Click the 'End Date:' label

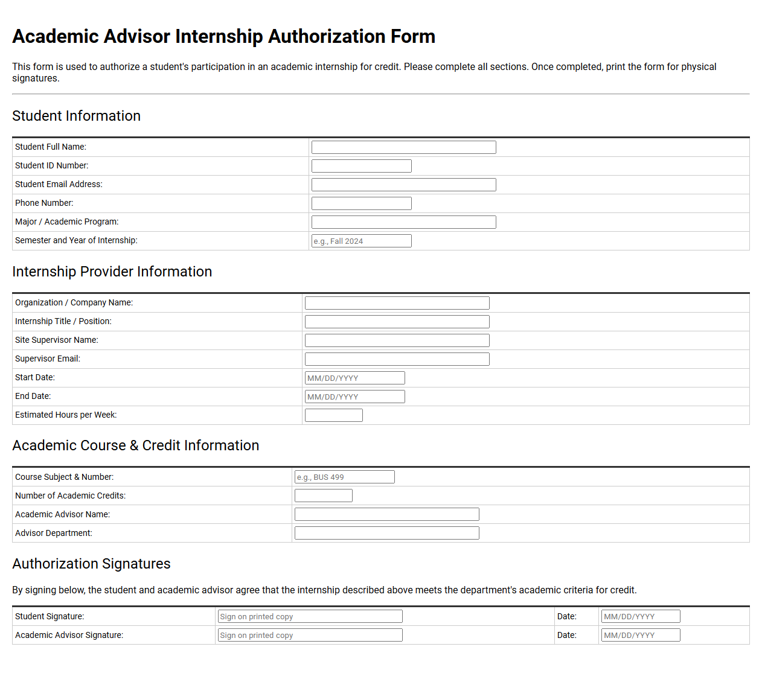click(33, 396)
